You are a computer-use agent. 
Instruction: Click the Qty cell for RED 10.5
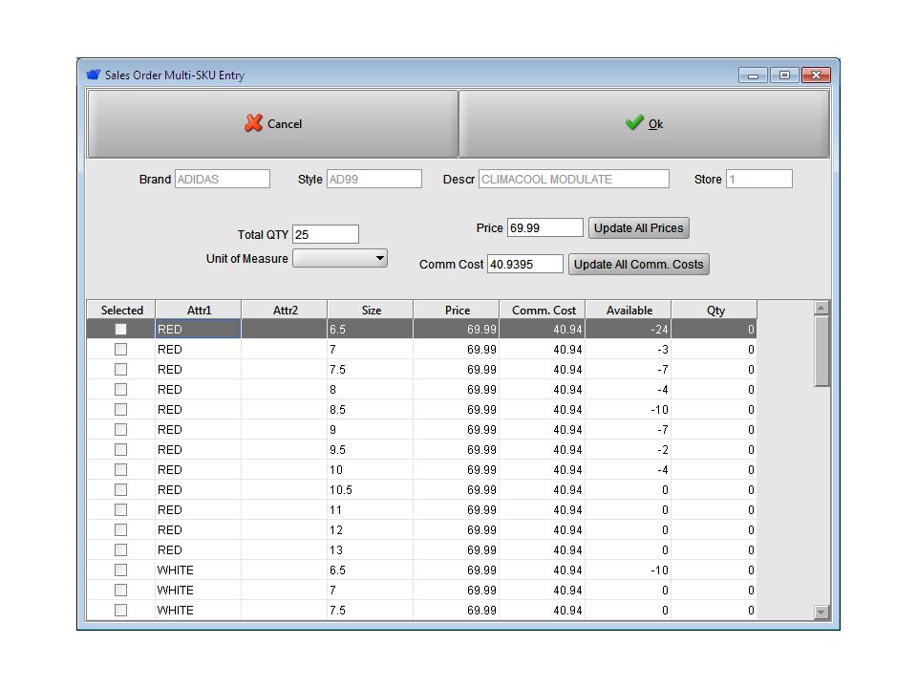tap(714, 489)
